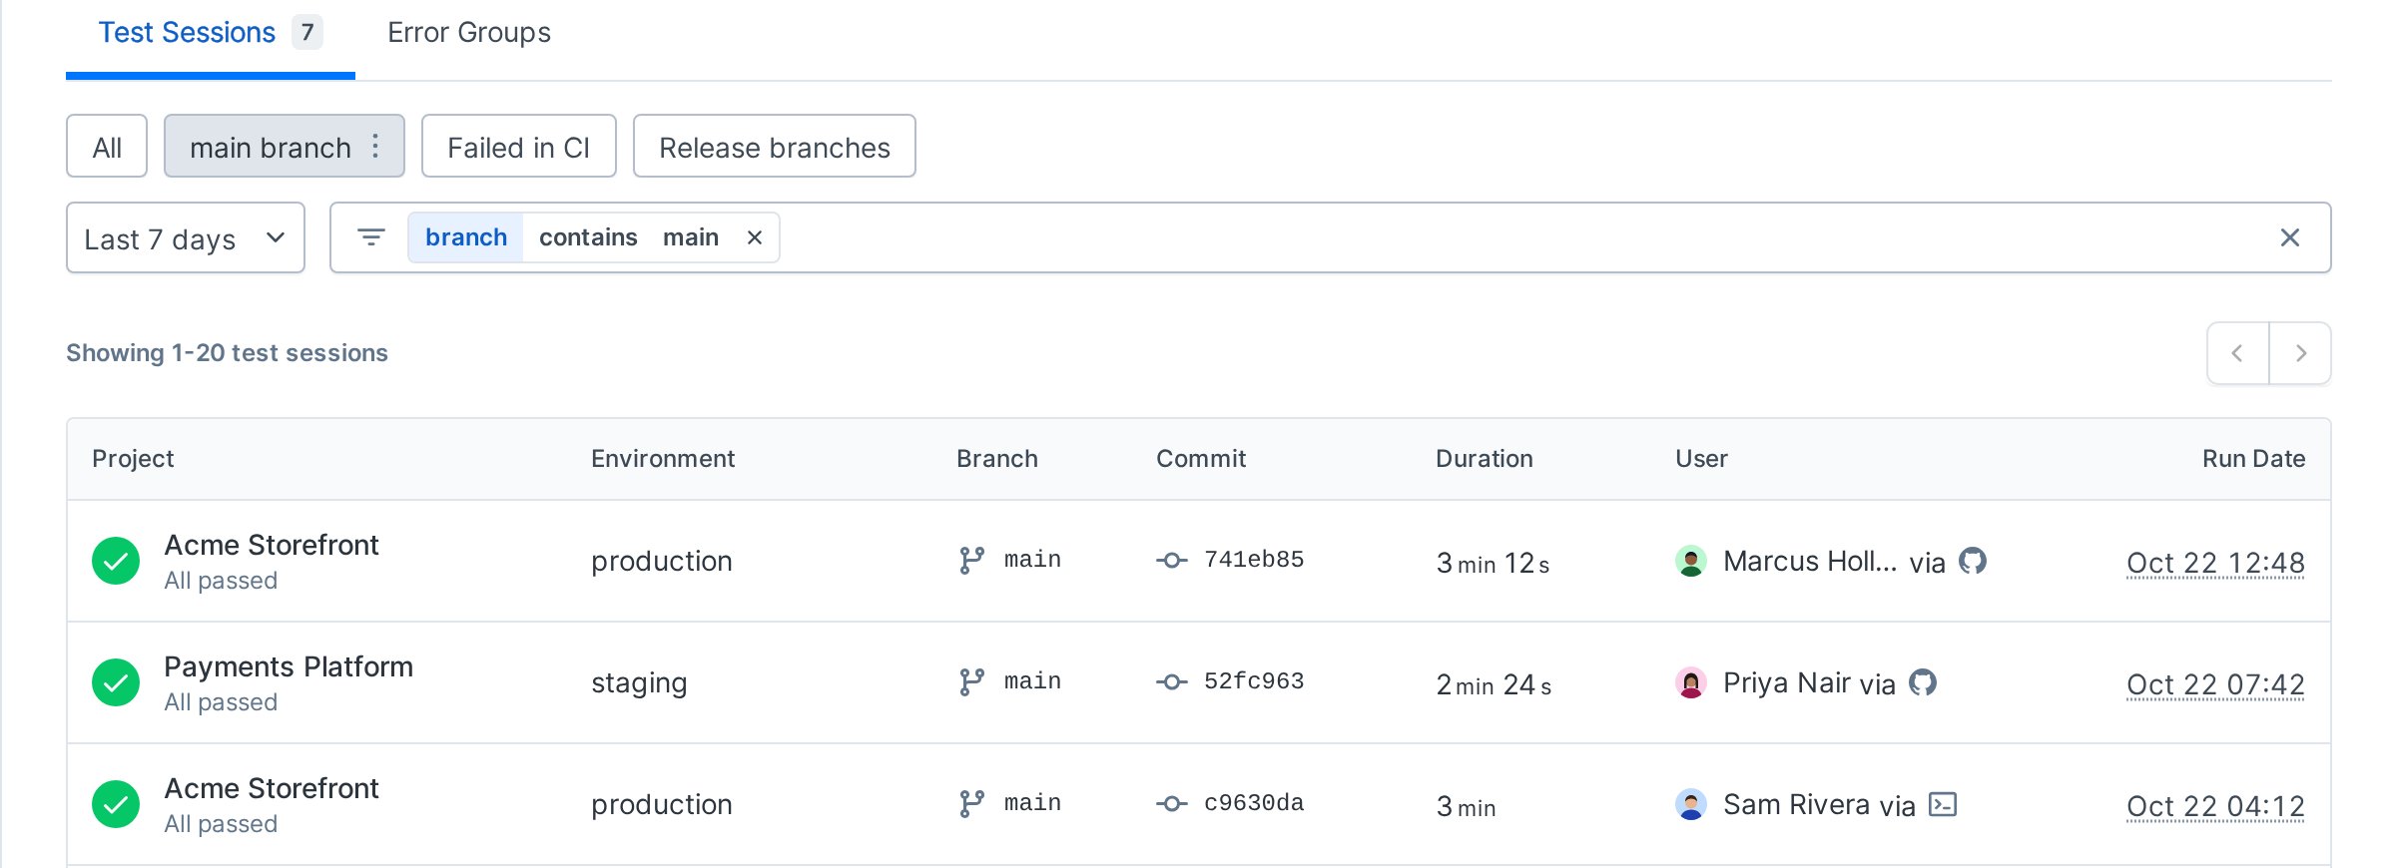Open the Error Groups tab
The image size is (2396, 868).
469,33
